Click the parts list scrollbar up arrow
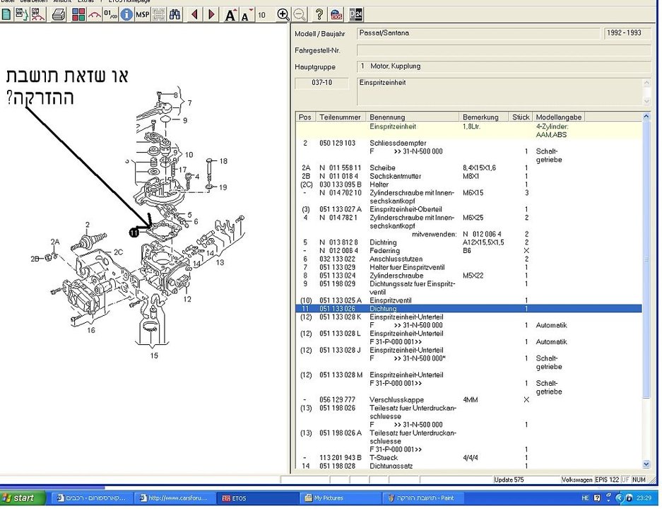Screen dimensions: 662x530 (x=646, y=116)
